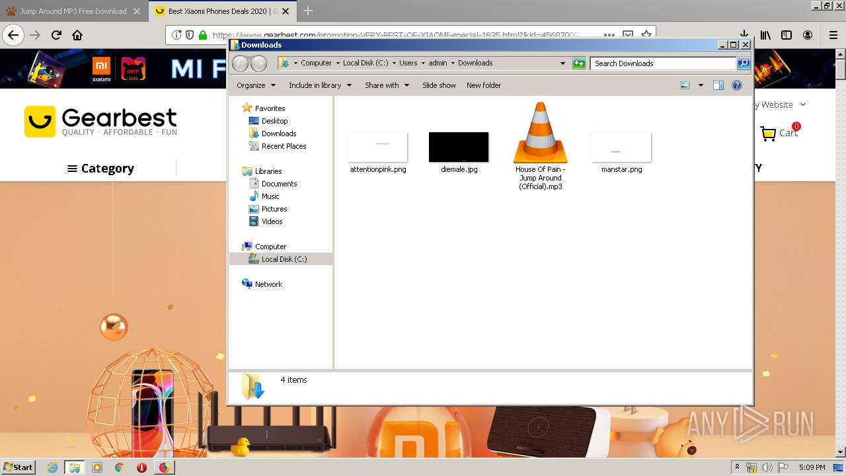Screen dimensions: 846x476
Task: Click the tracking protection shield icon
Action: [190, 35]
